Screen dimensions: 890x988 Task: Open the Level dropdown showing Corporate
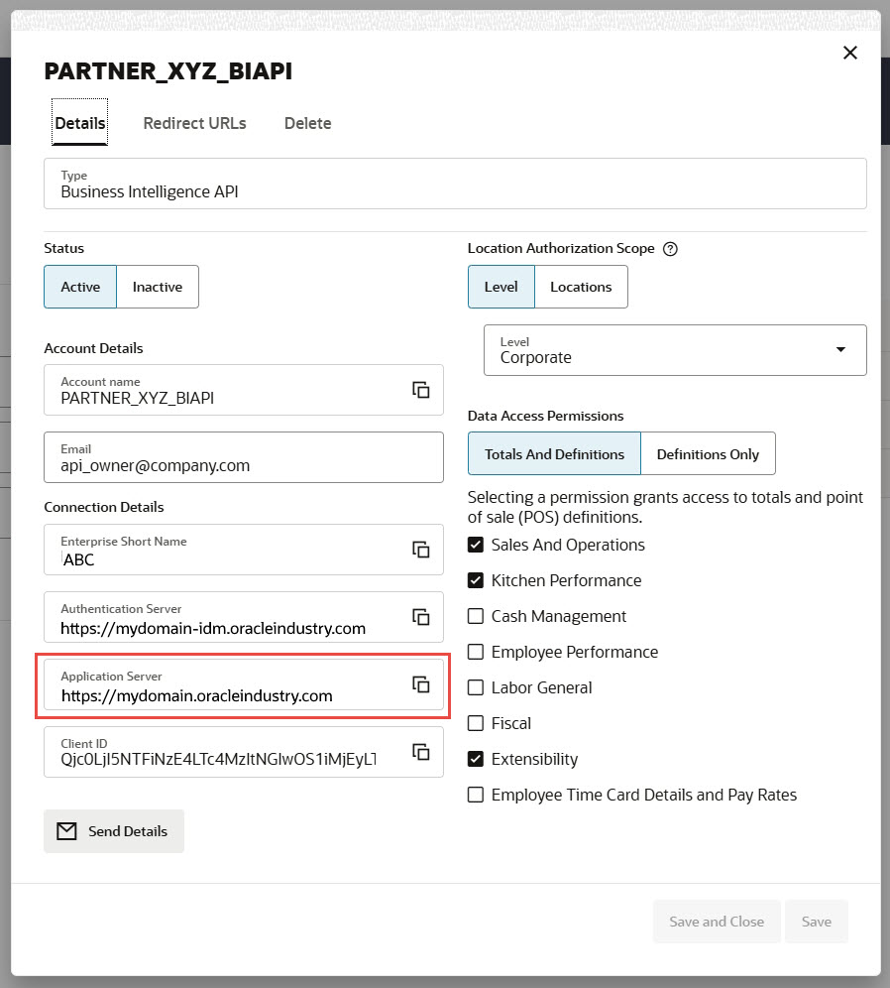coord(675,350)
